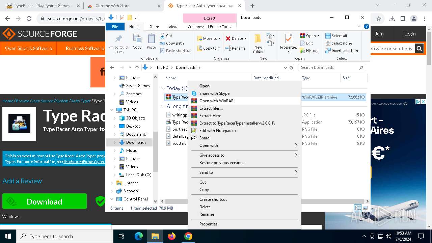Click Rename in the ribbon
432x243 pixels.
coord(236,48)
